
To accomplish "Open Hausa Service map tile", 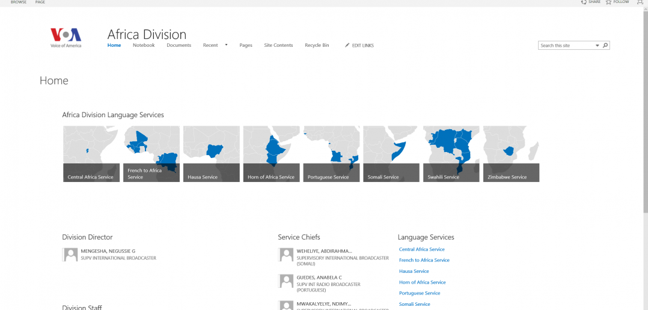I will click(212, 154).
